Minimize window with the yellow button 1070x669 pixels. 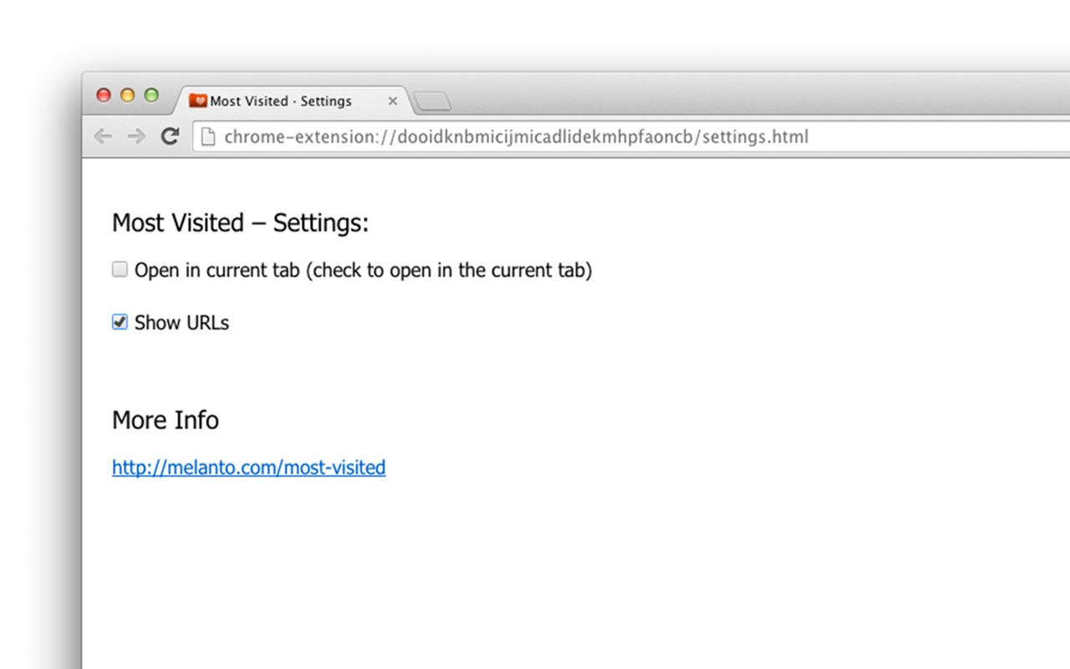(x=127, y=95)
